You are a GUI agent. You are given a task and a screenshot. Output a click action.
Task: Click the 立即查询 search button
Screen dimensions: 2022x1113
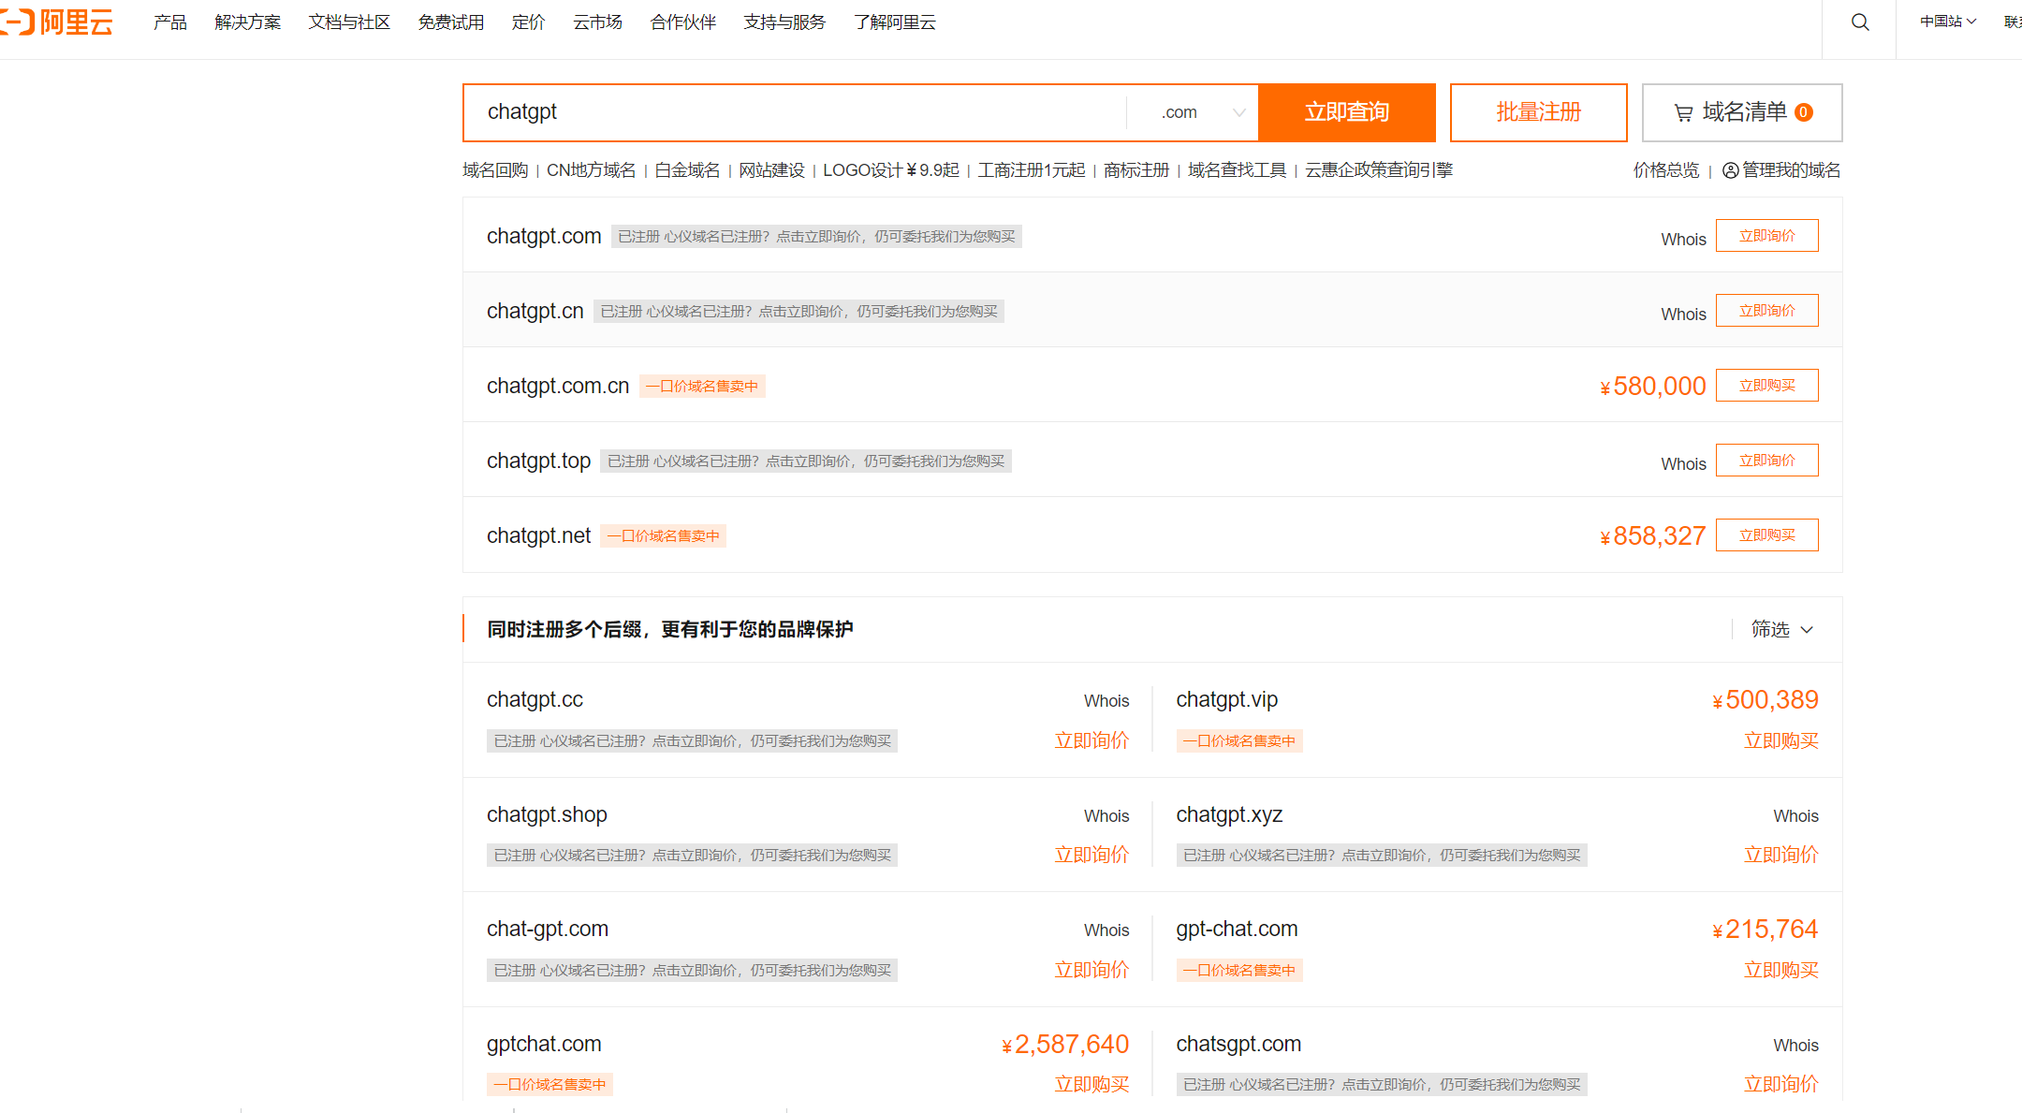[1346, 112]
